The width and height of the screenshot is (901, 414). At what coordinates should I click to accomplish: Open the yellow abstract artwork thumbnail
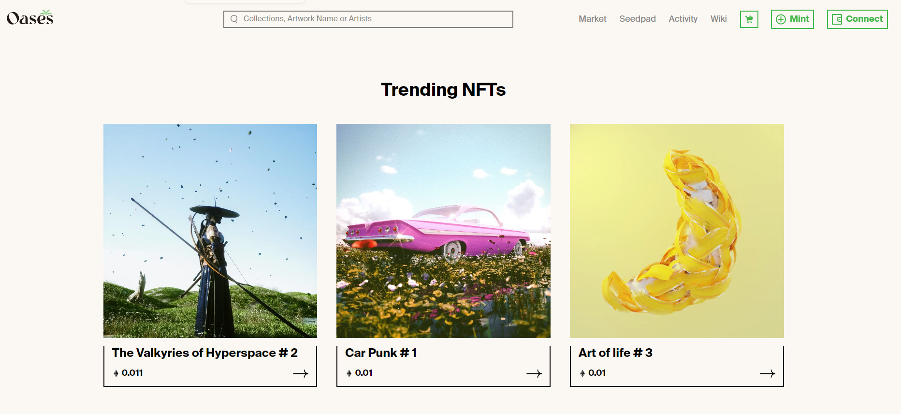[677, 231]
